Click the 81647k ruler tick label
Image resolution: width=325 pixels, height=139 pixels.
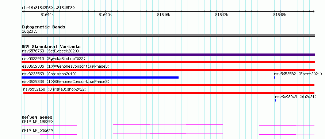pos(222,15)
